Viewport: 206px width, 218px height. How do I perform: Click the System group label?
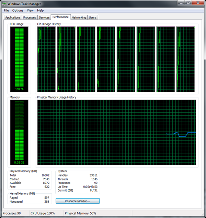point(62,171)
